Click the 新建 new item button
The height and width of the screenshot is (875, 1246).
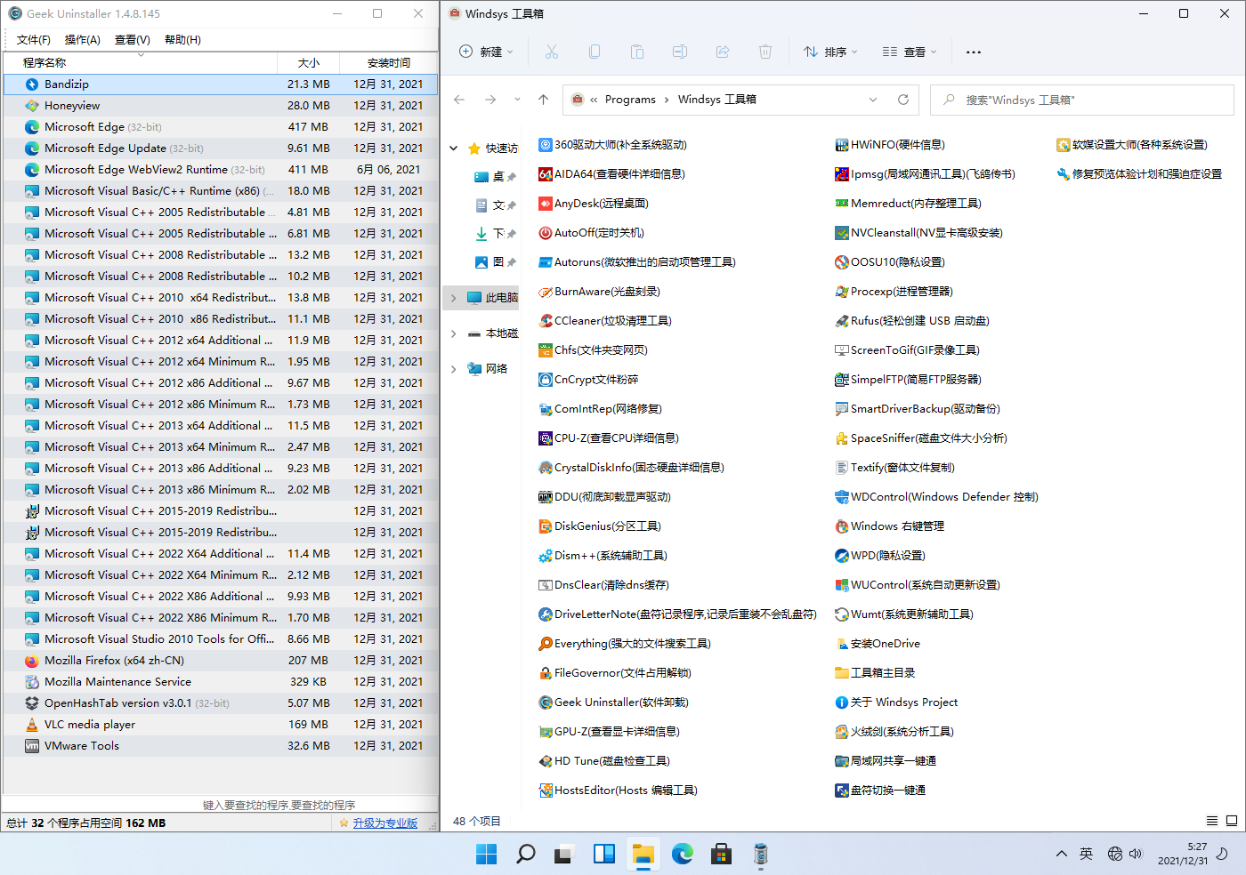(x=486, y=52)
